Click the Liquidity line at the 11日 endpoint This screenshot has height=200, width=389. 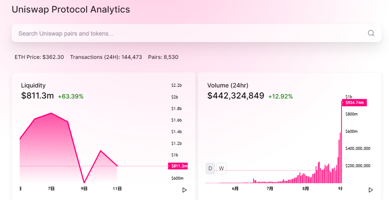(x=117, y=166)
